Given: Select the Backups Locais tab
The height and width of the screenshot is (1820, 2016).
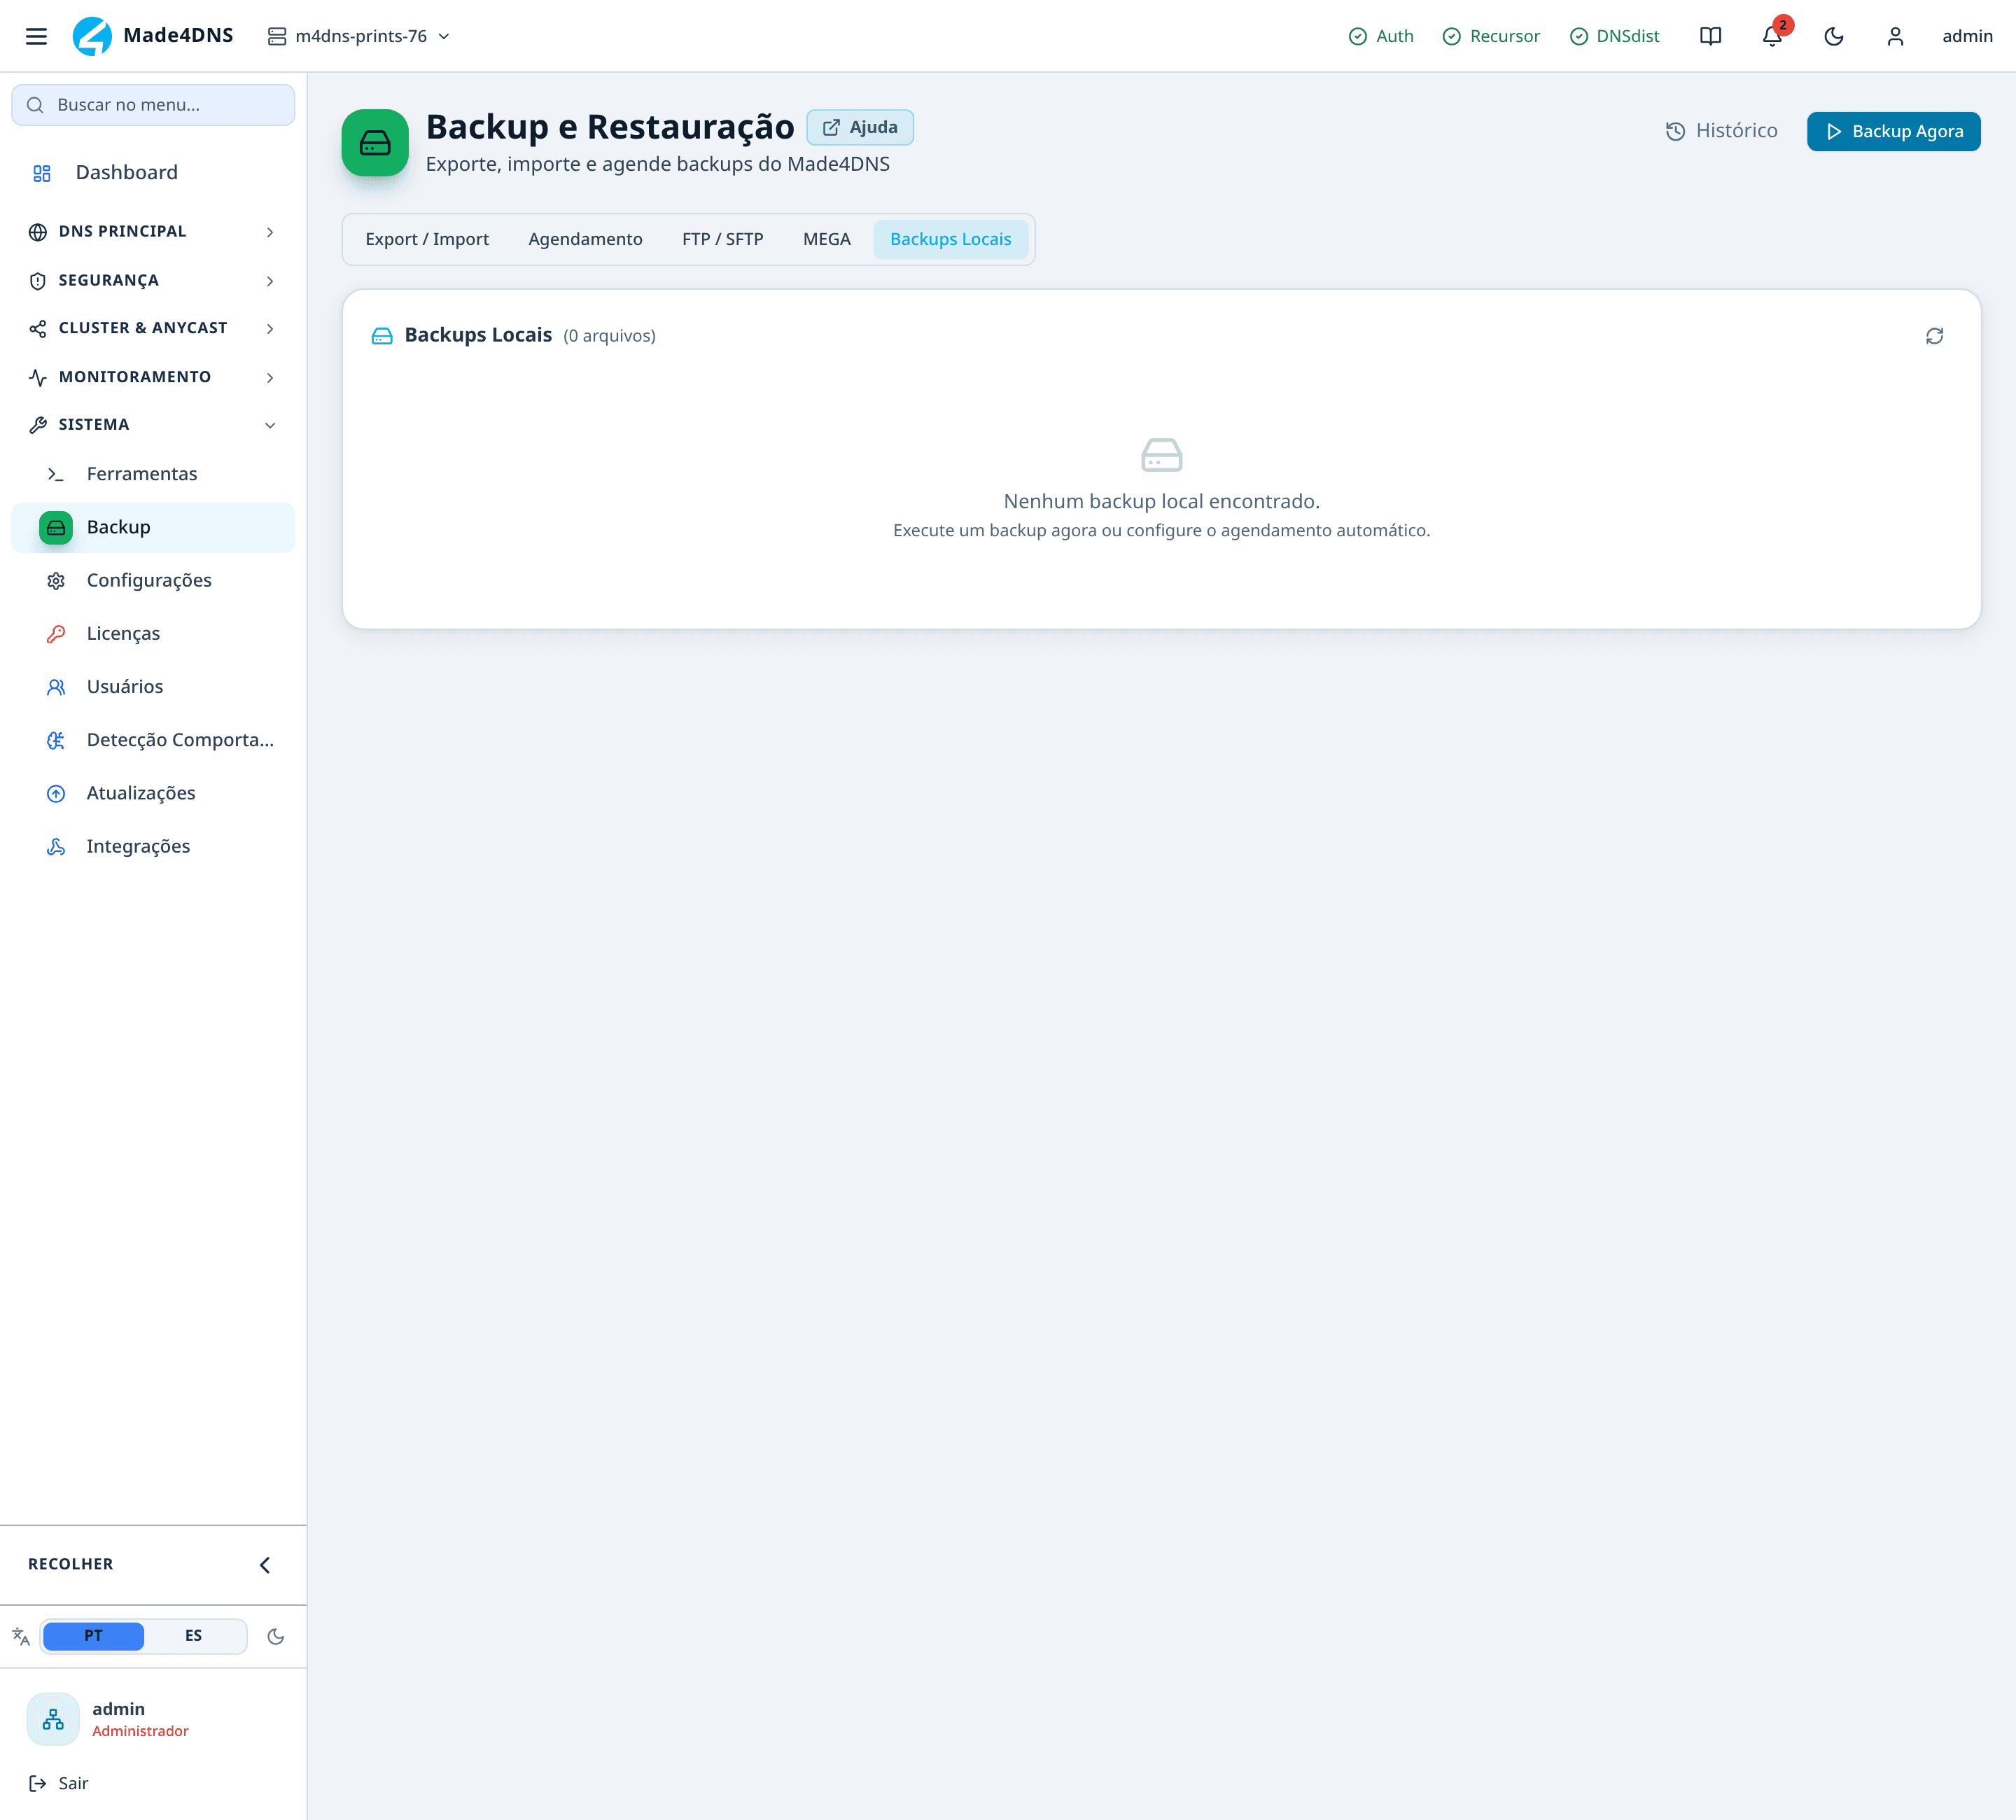Looking at the screenshot, I should click(x=950, y=239).
